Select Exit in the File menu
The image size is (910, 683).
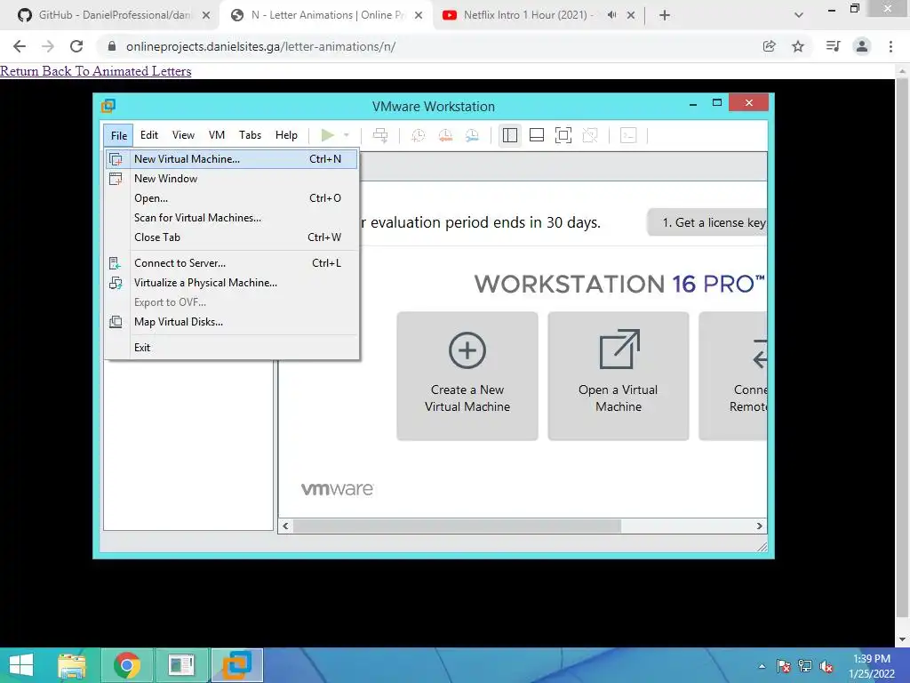[x=232, y=348]
